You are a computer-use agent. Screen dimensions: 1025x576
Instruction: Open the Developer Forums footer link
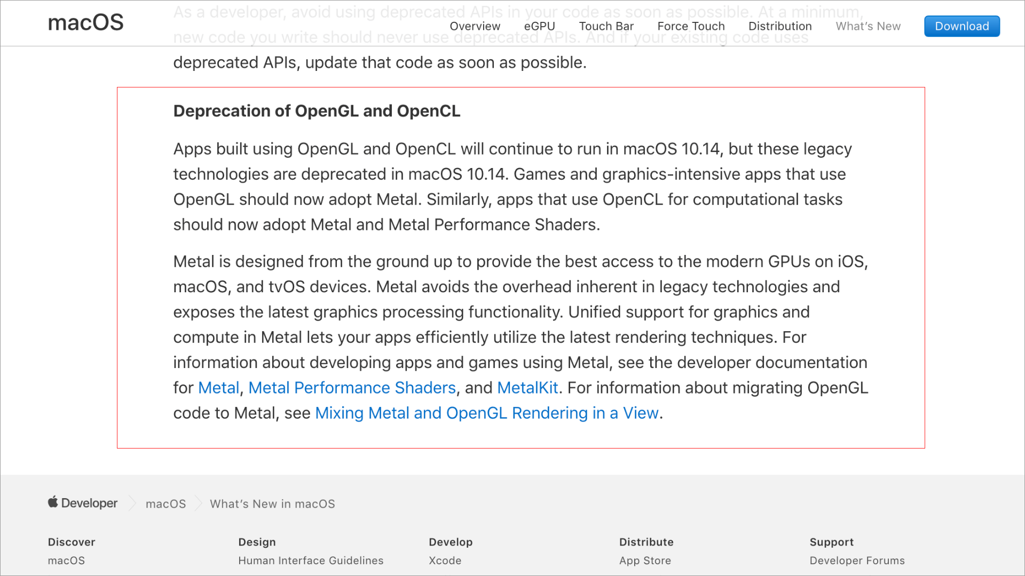(857, 561)
